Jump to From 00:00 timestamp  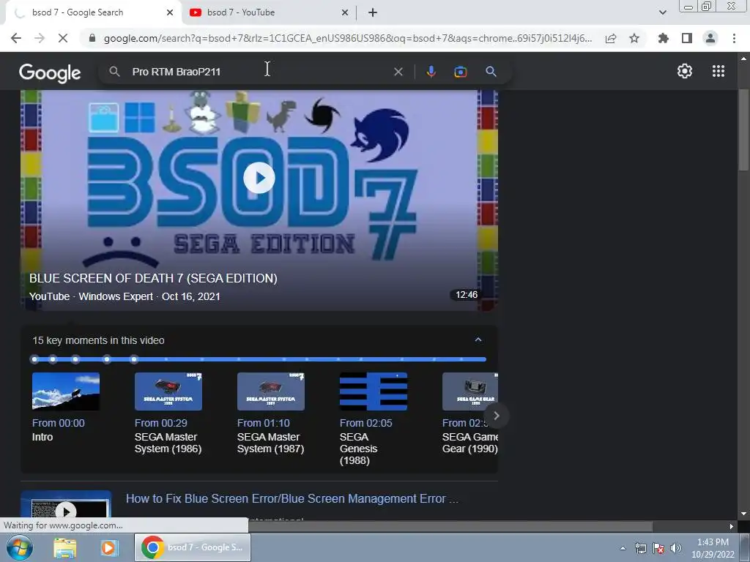59,423
